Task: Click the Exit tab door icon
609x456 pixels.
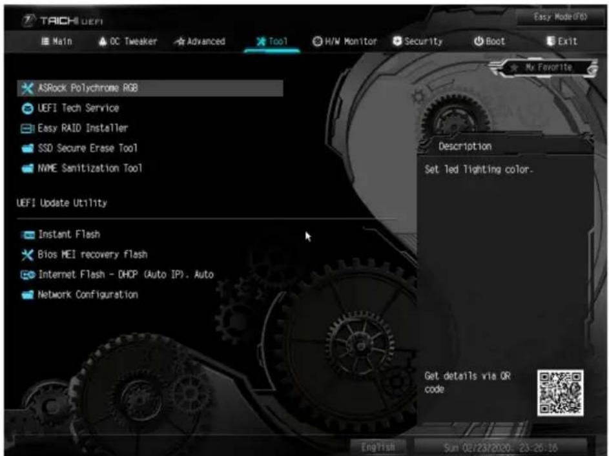Action: point(550,41)
